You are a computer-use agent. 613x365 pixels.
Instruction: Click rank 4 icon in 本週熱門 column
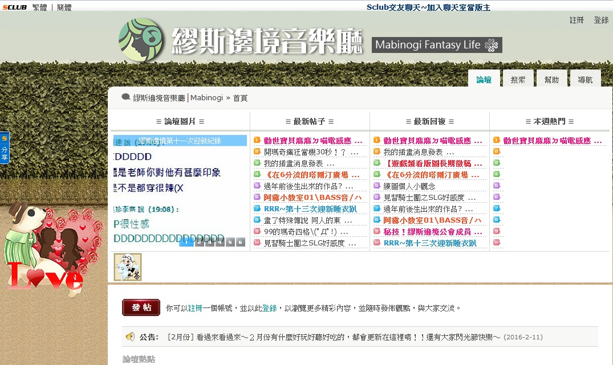pos(497,174)
